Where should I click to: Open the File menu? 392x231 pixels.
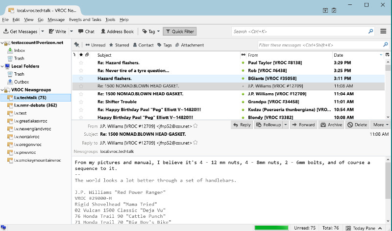coord(5,20)
